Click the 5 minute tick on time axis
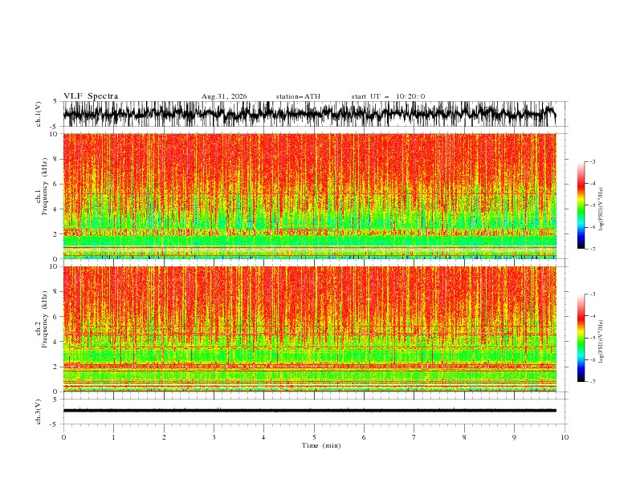The image size is (636, 491). [x=314, y=437]
